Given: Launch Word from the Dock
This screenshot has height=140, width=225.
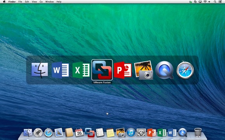Looking at the screenshot, I should [x=172, y=133].
